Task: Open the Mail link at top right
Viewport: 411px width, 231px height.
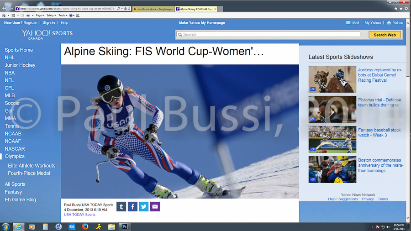Action: point(353,23)
